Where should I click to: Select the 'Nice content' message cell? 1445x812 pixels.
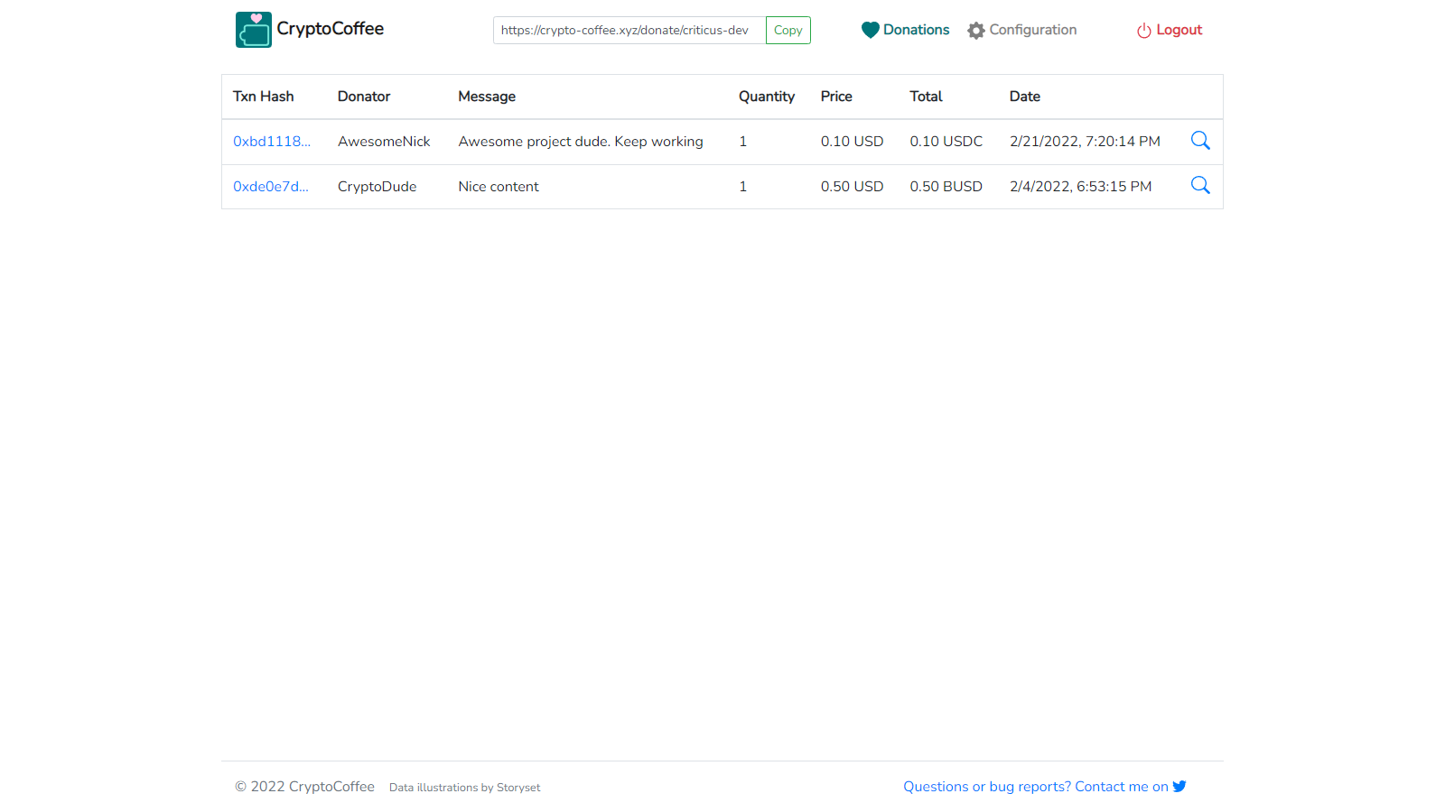click(499, 187)
